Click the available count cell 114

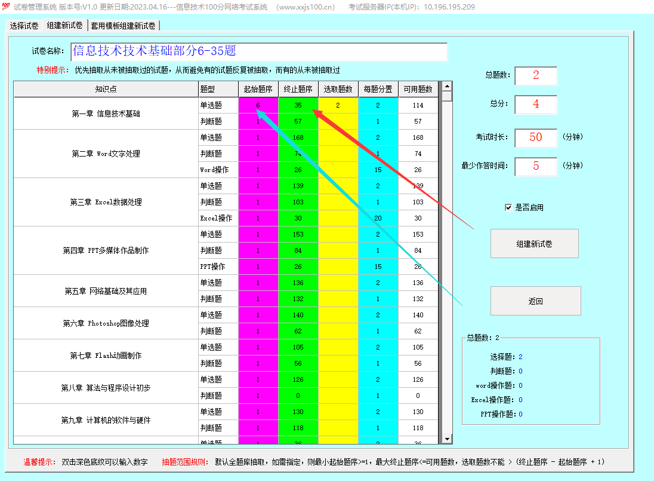click(x=418, y=105)
